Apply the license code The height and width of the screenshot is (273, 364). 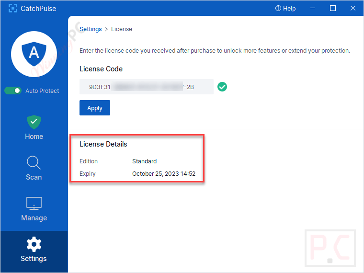point(95,108)
